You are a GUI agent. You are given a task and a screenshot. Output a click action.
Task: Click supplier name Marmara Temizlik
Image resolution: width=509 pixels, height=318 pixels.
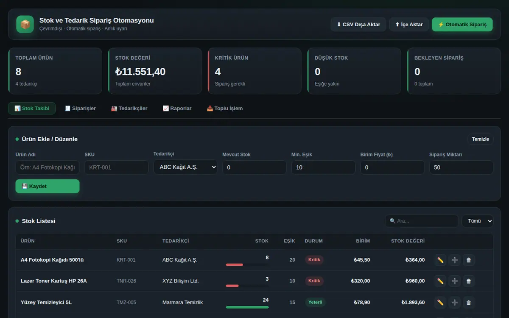tap(183, 302)
